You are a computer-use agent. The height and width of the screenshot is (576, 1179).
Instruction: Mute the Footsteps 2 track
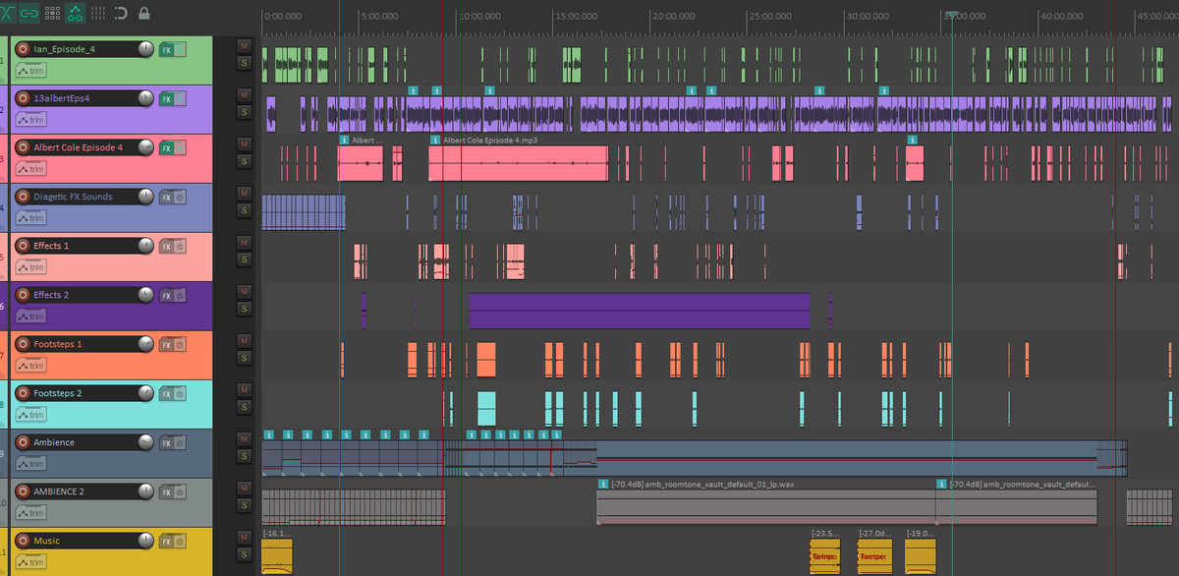click(244, 389)
